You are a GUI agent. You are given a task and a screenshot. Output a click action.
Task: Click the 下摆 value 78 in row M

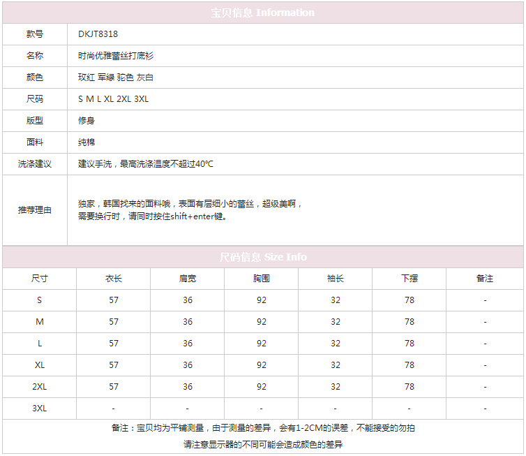(x=409, y=322)
